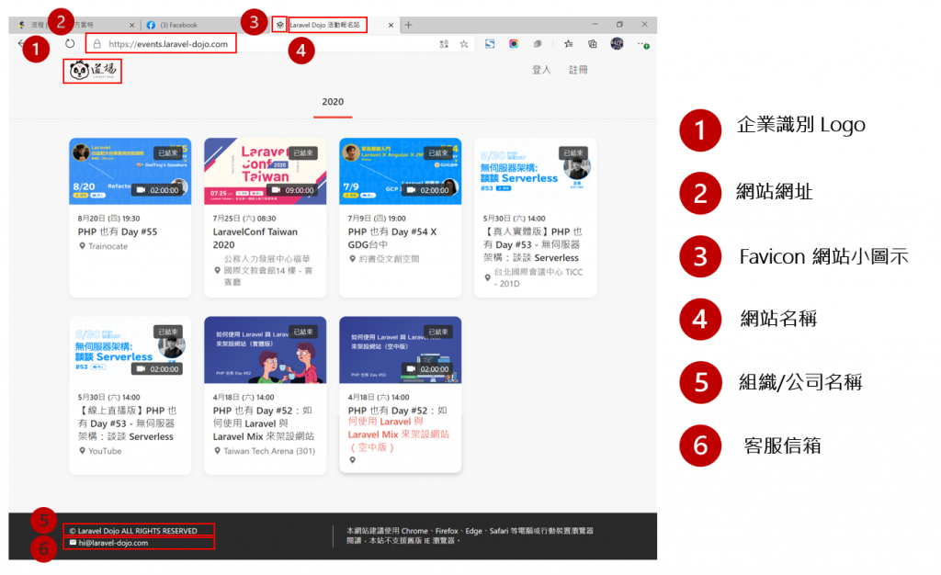
Task: Maximize the browser window
Action: [x=619, y=25]
